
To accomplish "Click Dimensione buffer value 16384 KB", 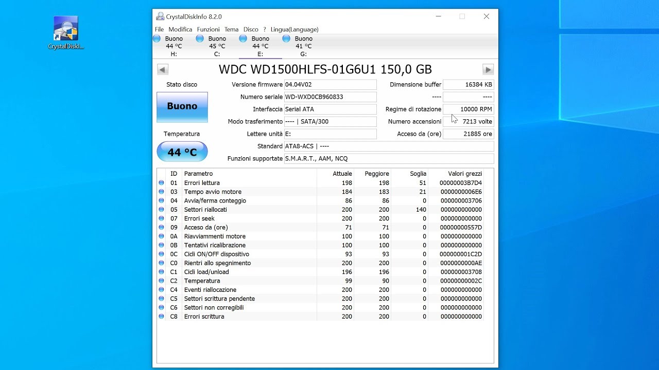I will [x=468, y=84].
